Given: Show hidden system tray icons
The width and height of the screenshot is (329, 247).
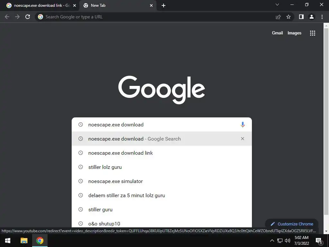Looking at the screenshot, I should [x=272, y=241].
